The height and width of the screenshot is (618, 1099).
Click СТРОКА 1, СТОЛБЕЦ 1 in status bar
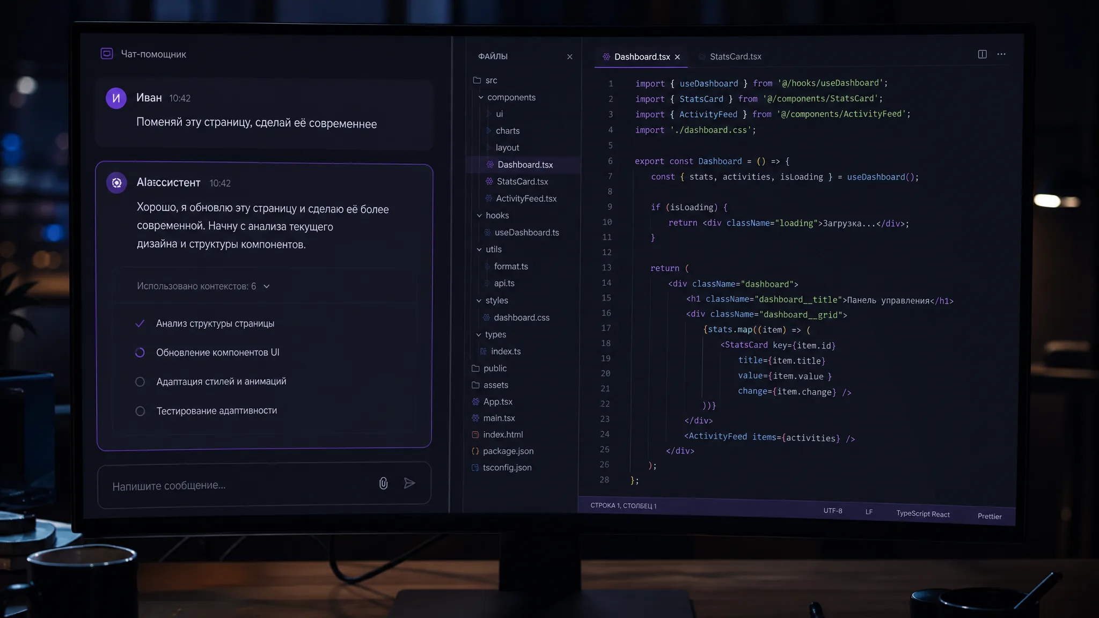624,506
